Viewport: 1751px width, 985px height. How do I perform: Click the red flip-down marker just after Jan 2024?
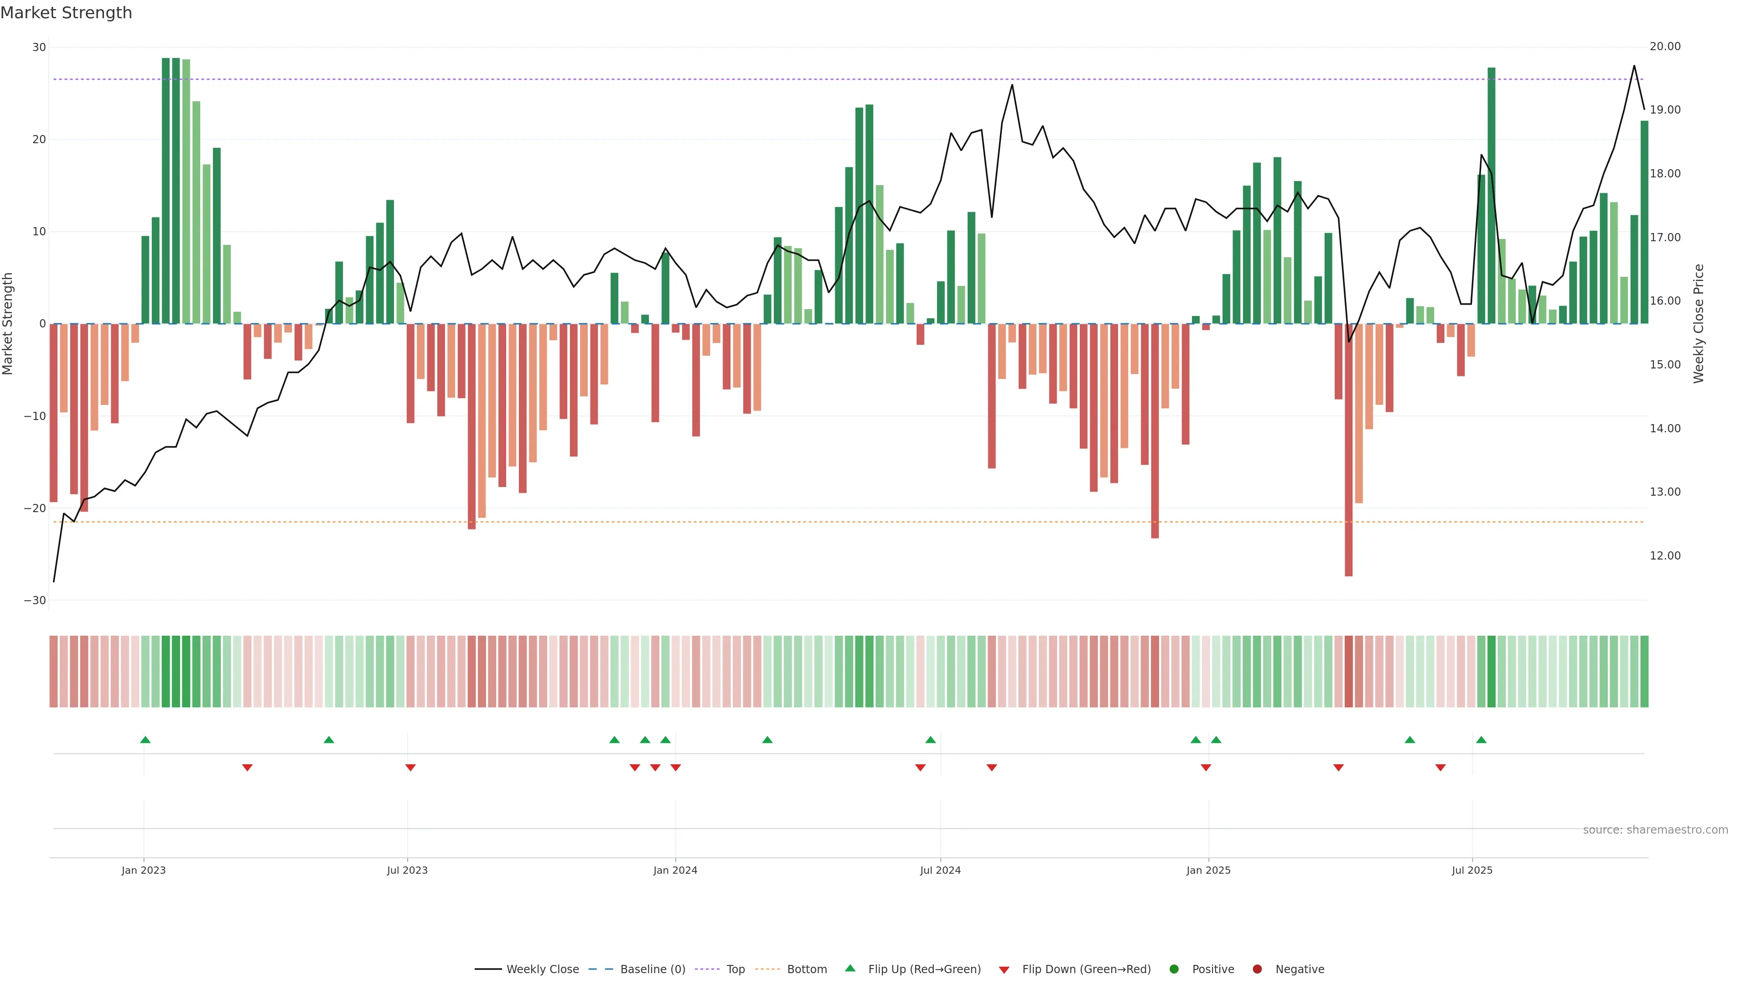[x=676, y=767]
